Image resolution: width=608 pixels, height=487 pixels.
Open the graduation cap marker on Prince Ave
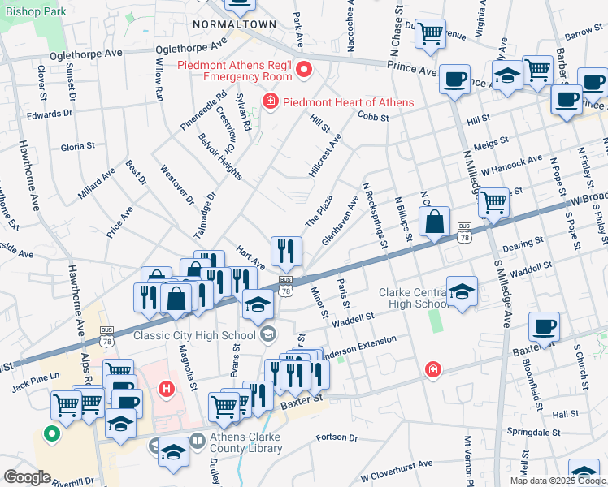point(507,76)
